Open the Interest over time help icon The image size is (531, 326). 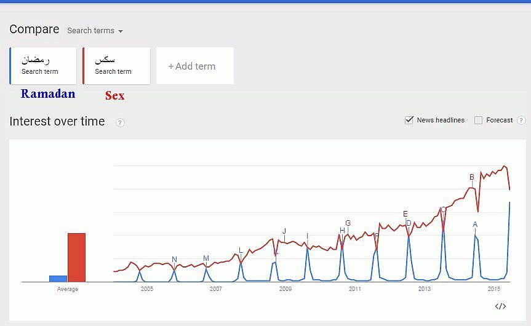tap(120, 122)
